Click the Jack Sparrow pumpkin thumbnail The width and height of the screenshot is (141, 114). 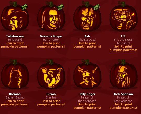pos(123,74)
